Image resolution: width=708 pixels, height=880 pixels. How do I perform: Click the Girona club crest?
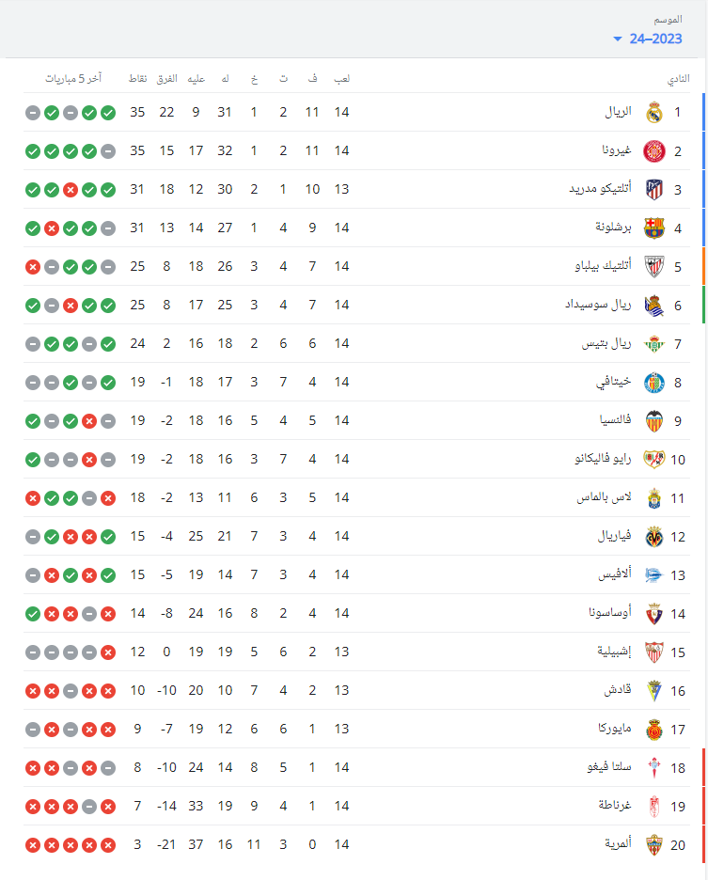pyautogui.click(x=654, y=151)
